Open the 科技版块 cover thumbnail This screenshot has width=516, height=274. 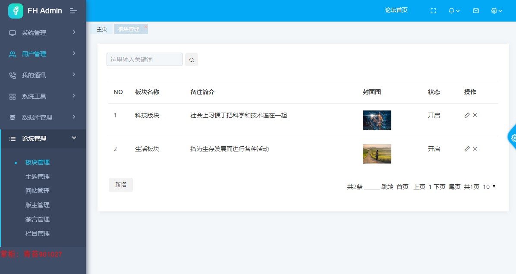tap(377, 120)
